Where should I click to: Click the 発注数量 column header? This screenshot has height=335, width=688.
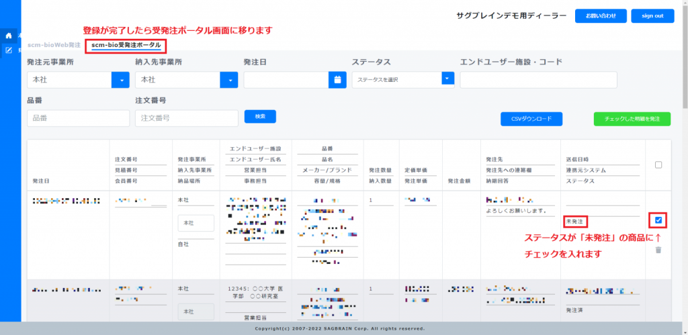[x=380, y=170]
